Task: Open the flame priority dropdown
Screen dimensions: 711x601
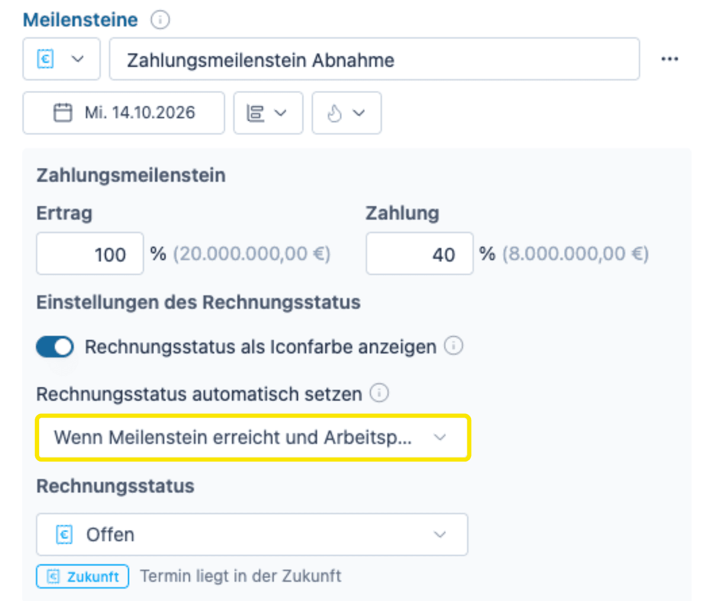Action: click(x=347, y=113)
